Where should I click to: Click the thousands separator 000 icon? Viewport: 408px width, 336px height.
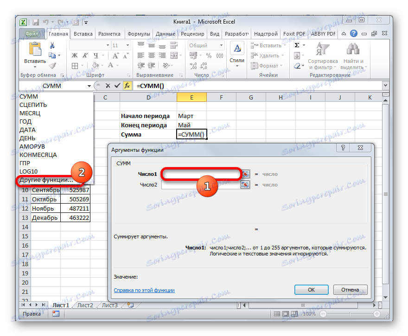coord(220,56)
